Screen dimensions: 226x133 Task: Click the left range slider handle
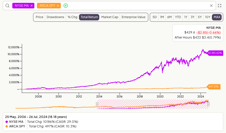point(97,104)
